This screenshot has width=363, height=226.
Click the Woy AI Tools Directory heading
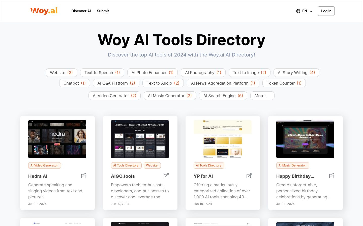181,40
